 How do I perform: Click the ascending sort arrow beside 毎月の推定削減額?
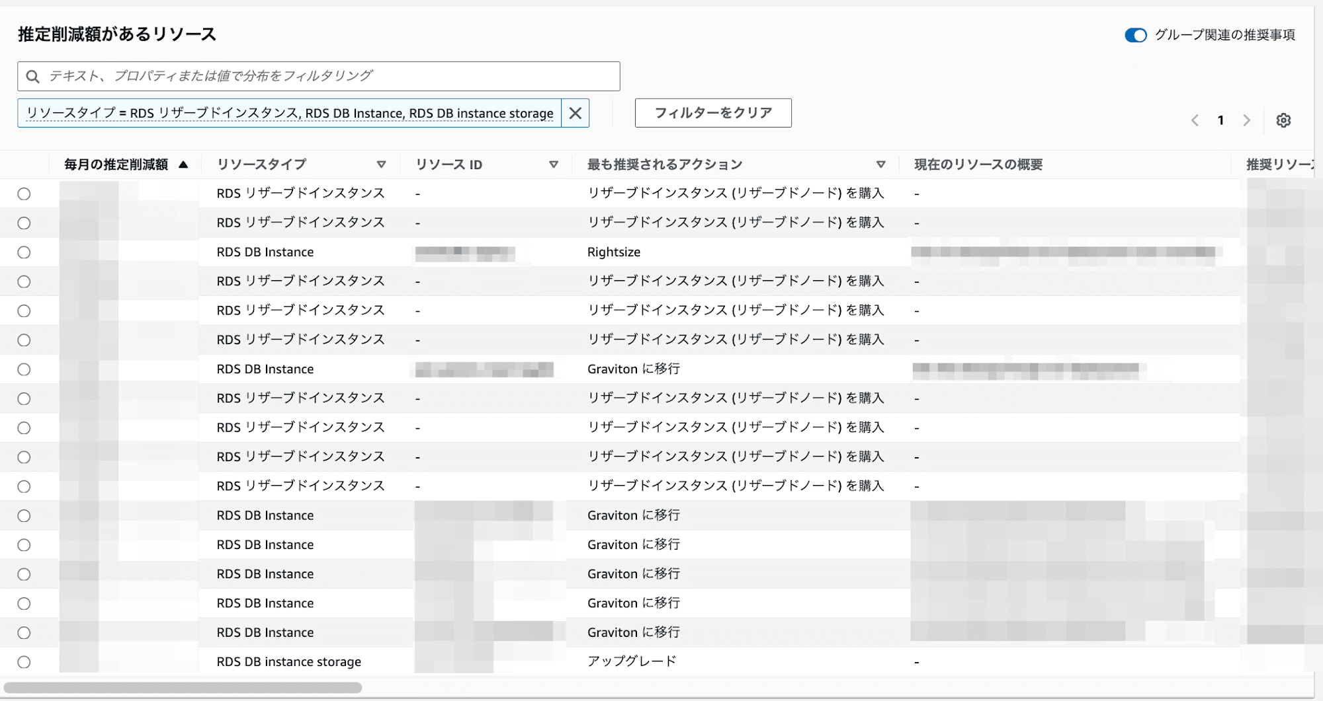[x=183, y=165]
